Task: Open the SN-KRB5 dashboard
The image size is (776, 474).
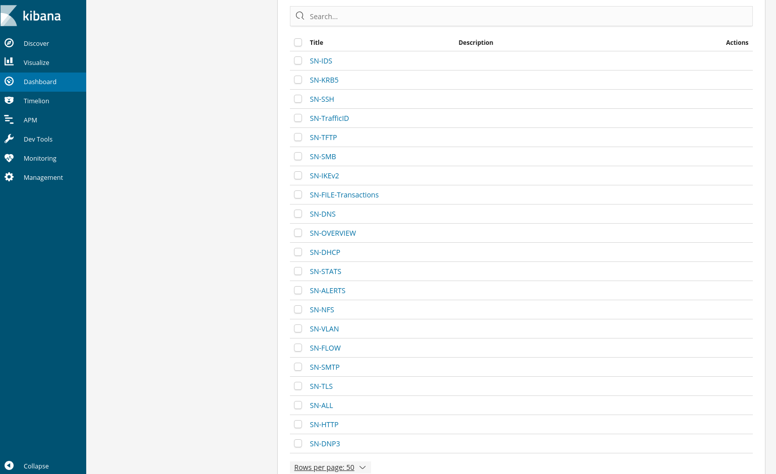Action: pos(324,80)
